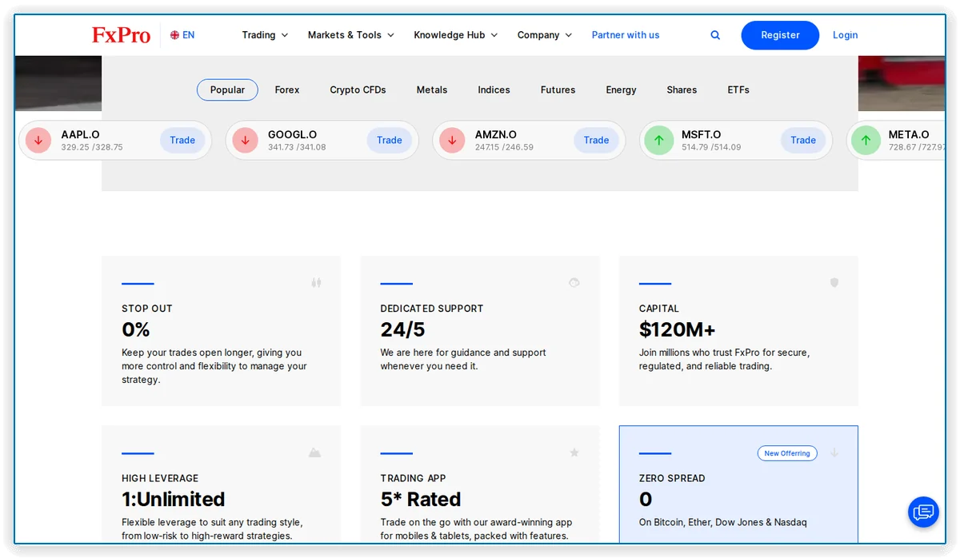Click the $120M+ capital figure
960x558 pixels.
click(x=677, y=329)
